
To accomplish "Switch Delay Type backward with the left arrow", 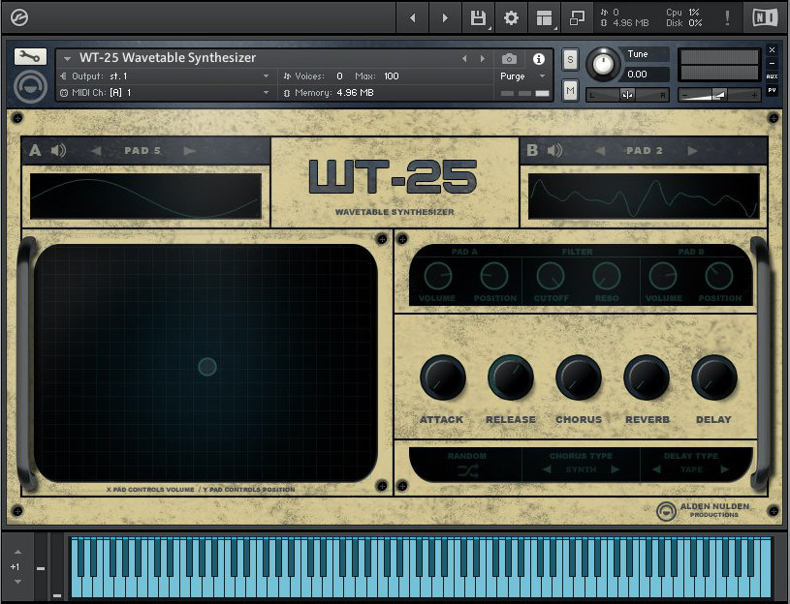I will [658, 470].
